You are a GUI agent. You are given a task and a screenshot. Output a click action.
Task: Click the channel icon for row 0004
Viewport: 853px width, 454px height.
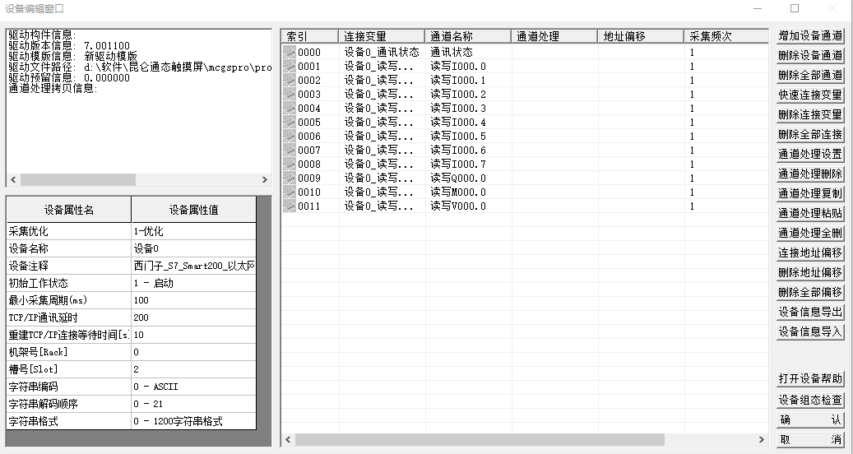(x=290, y=109)
